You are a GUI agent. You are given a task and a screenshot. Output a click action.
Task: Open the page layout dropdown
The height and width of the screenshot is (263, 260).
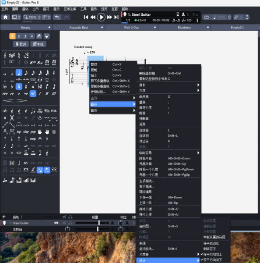(x=46, y=17)
